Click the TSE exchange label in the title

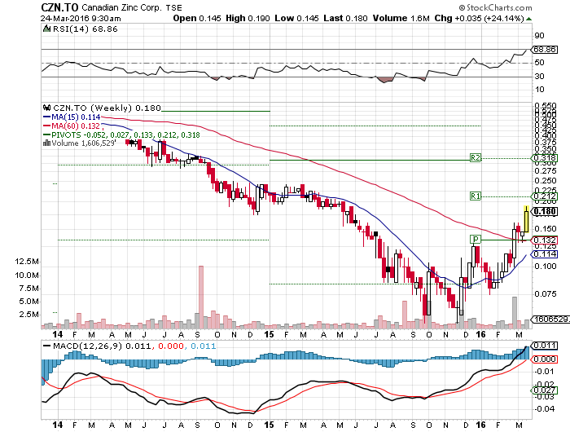tap(174, 7)
